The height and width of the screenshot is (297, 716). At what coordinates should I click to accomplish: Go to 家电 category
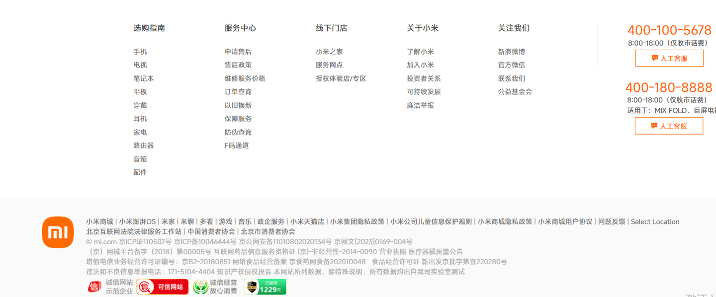140,132
